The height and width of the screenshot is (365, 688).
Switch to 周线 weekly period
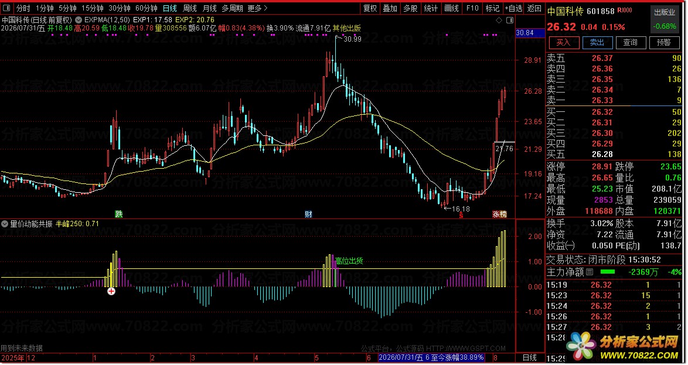(x=189, y=8)
